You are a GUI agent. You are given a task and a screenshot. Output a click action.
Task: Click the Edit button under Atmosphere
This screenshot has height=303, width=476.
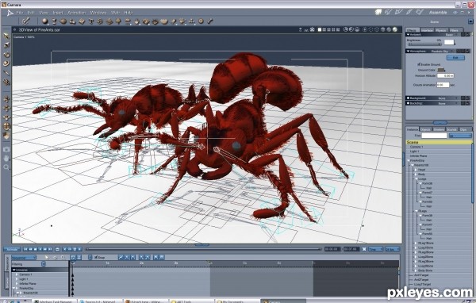point(455,57)
